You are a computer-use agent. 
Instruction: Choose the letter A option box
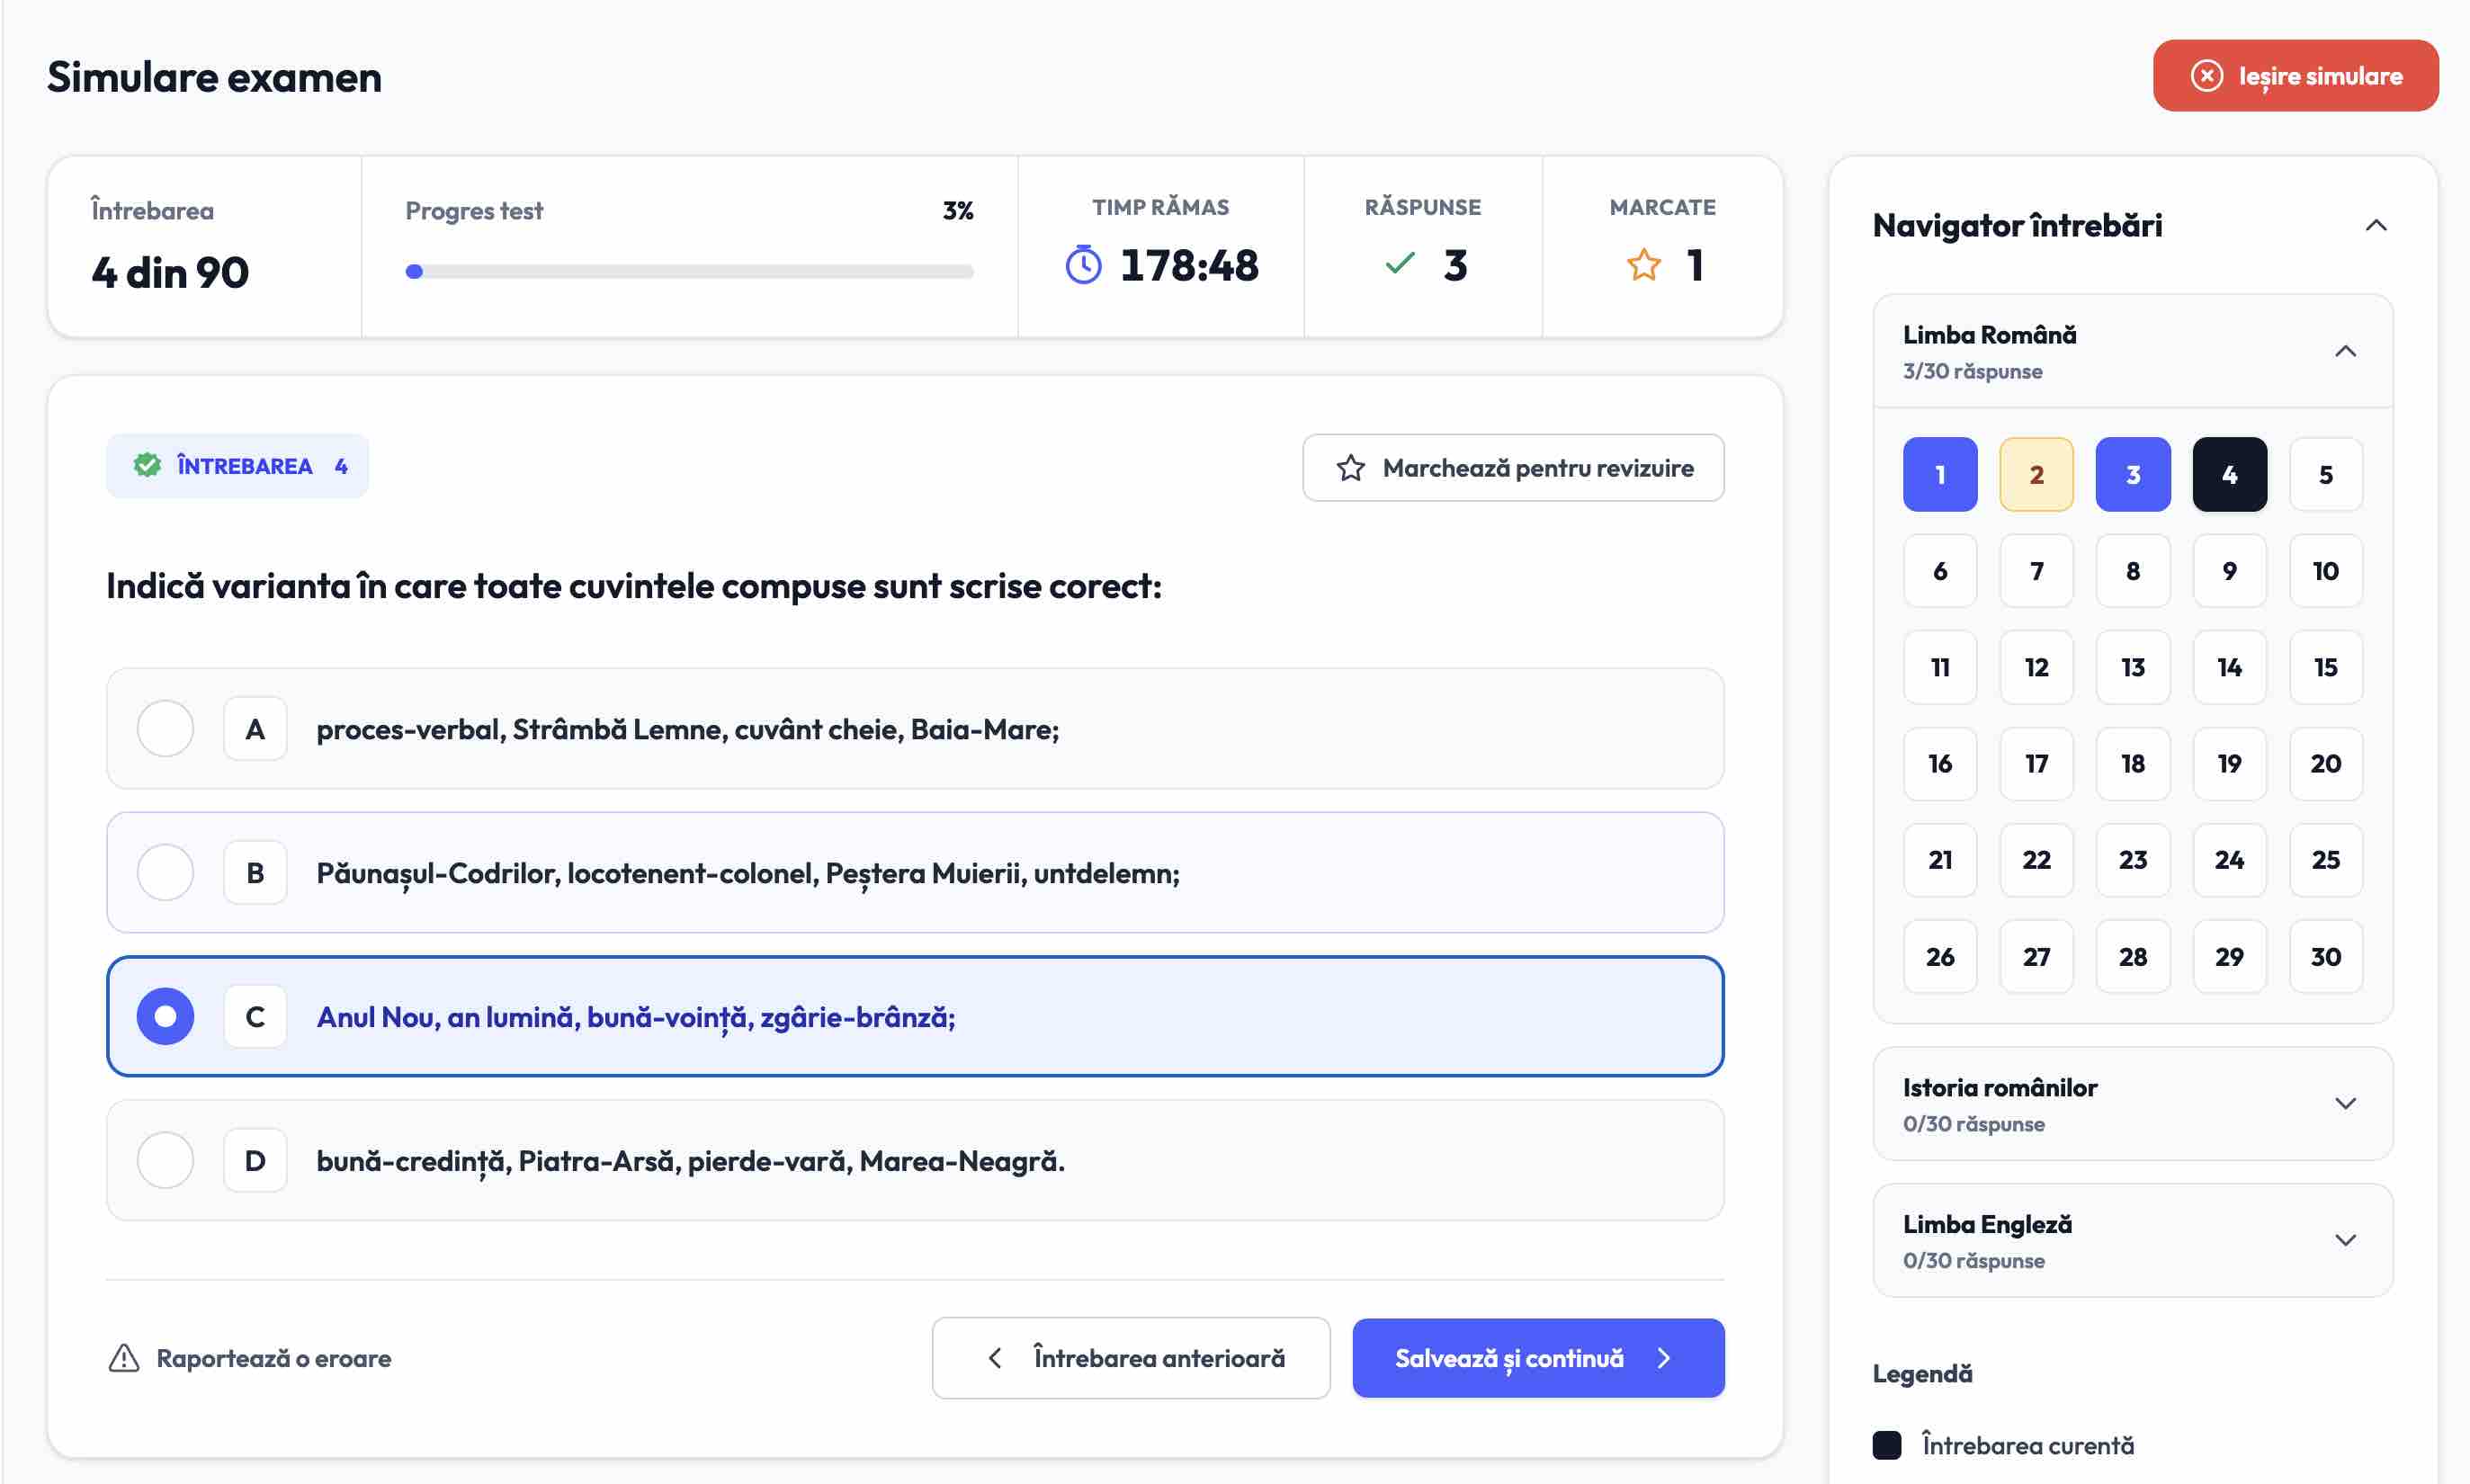(255, 729)
